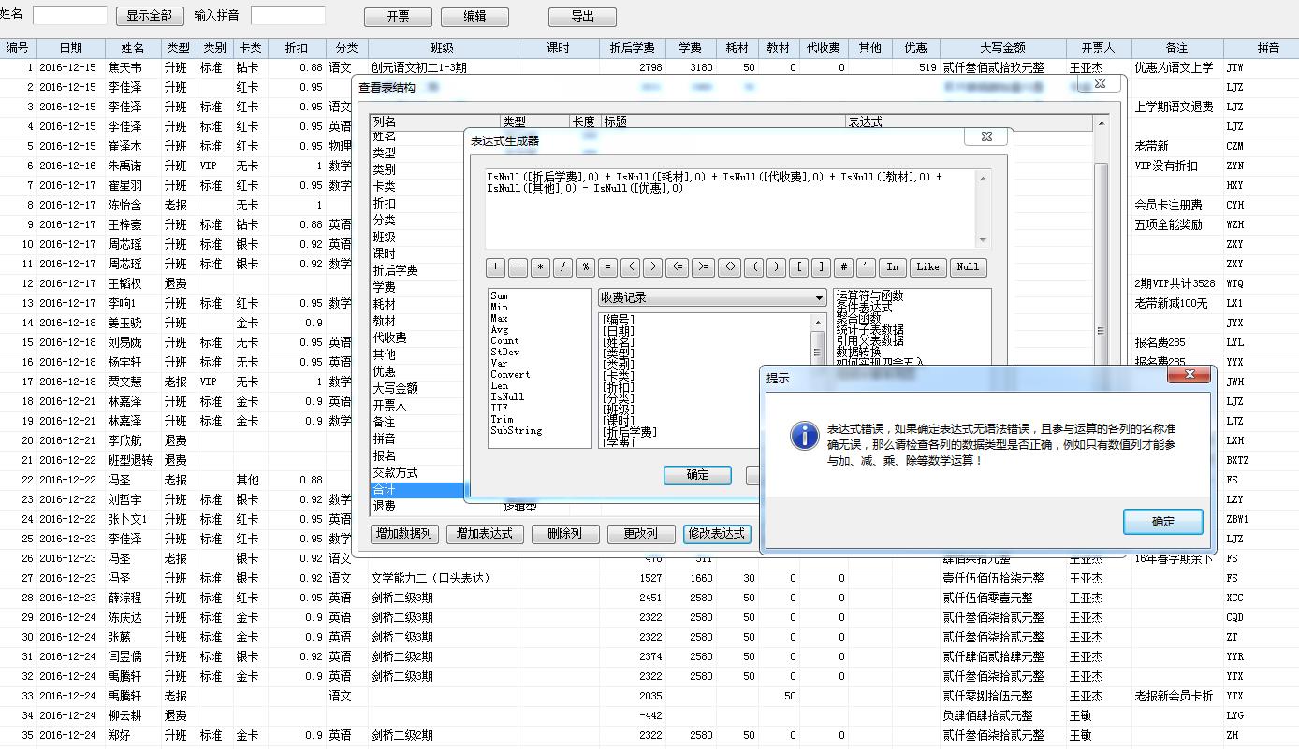
Task: Click the 删除列 button
Action: point(565,534)
